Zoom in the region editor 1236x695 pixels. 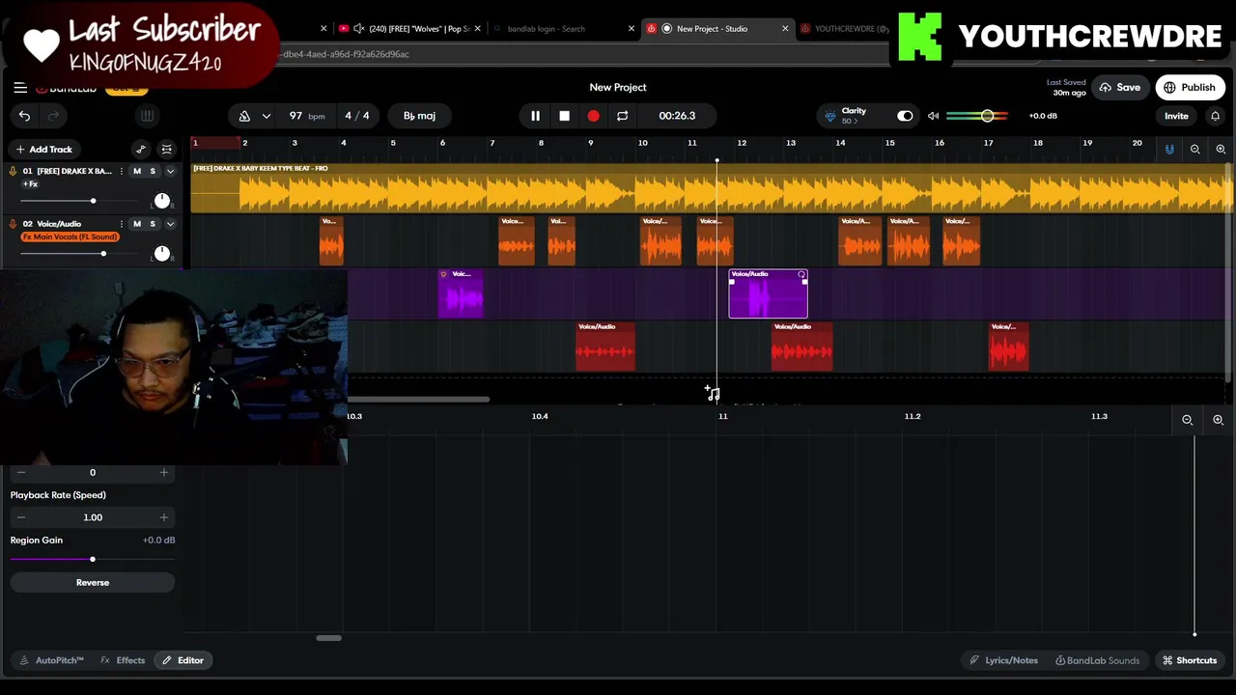(1218, 420)
